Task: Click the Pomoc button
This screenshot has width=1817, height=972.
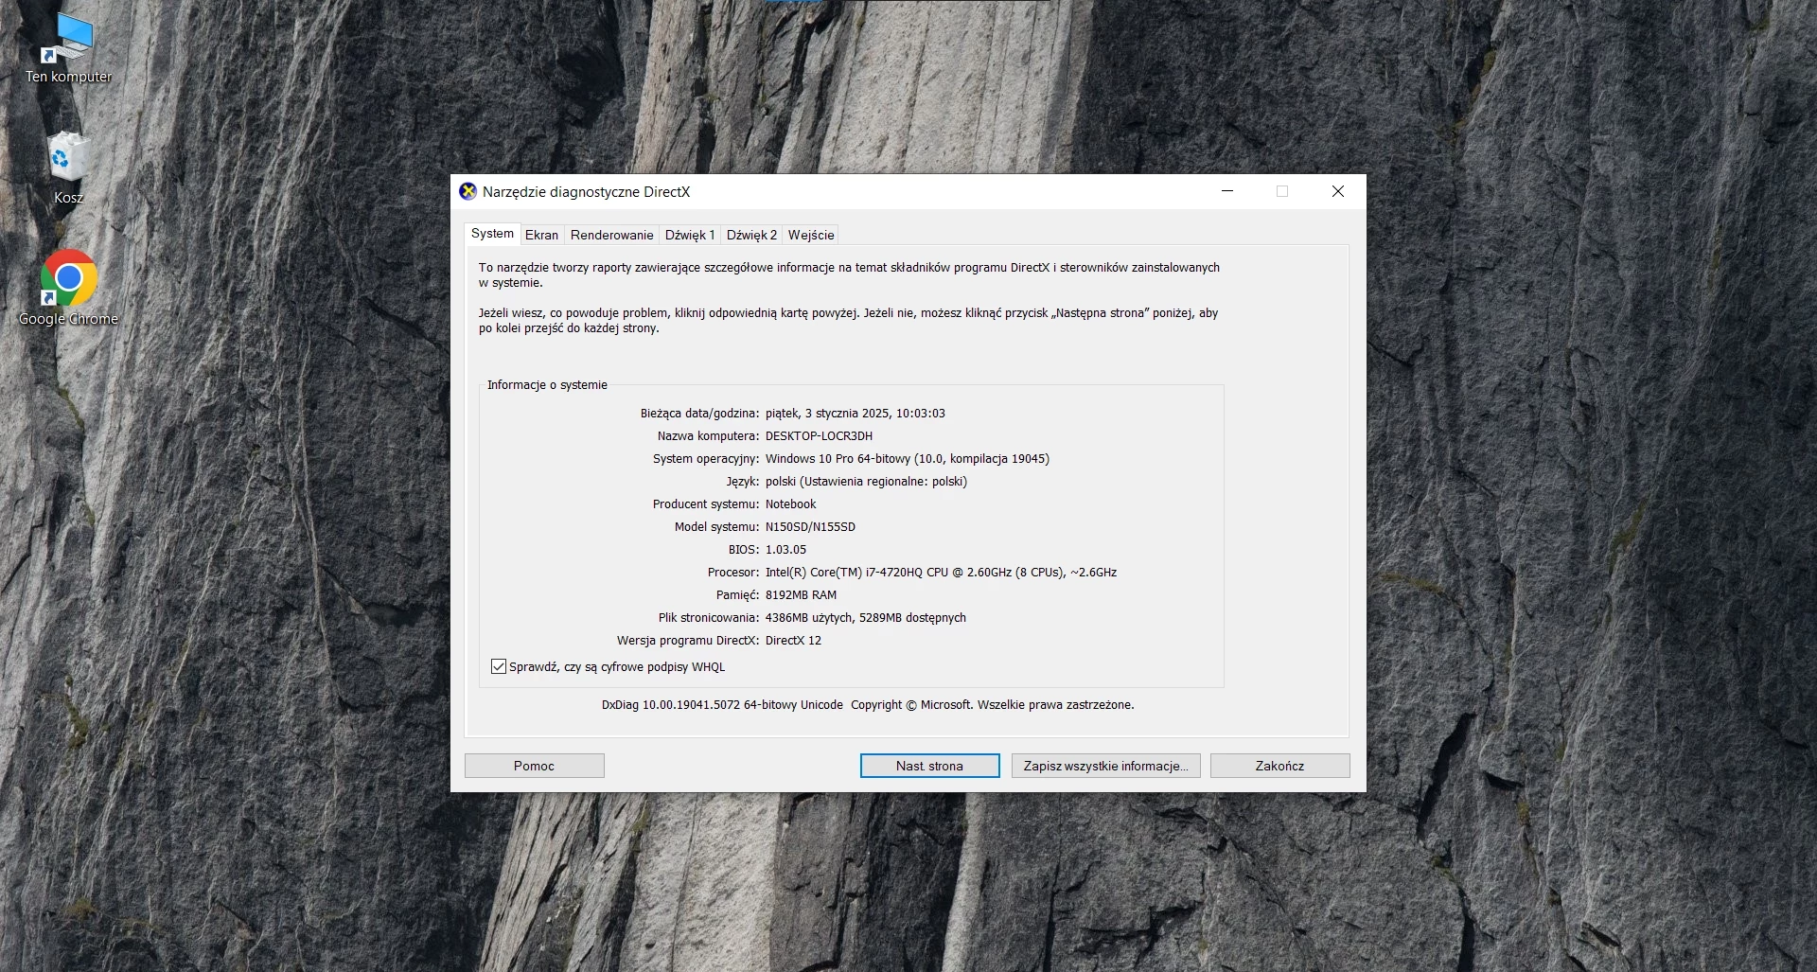Action: [x=534, y=766]
